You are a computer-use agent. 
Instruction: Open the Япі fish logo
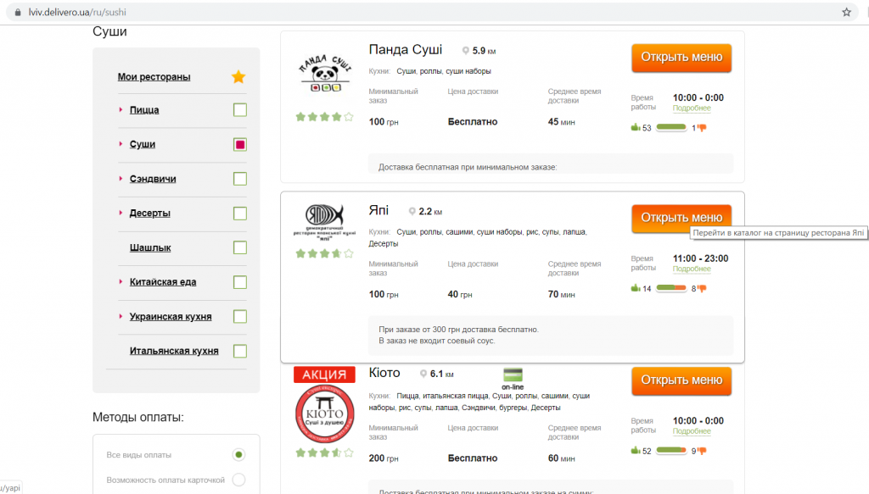(325, 222)
